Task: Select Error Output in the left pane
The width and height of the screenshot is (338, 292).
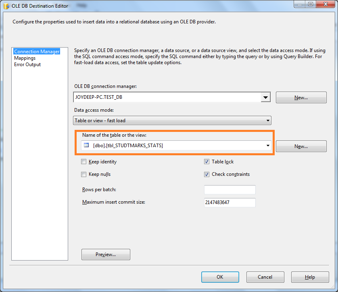Action: (x=27, y=64)
